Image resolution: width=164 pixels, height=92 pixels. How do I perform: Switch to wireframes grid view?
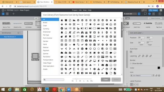(7, 14)
